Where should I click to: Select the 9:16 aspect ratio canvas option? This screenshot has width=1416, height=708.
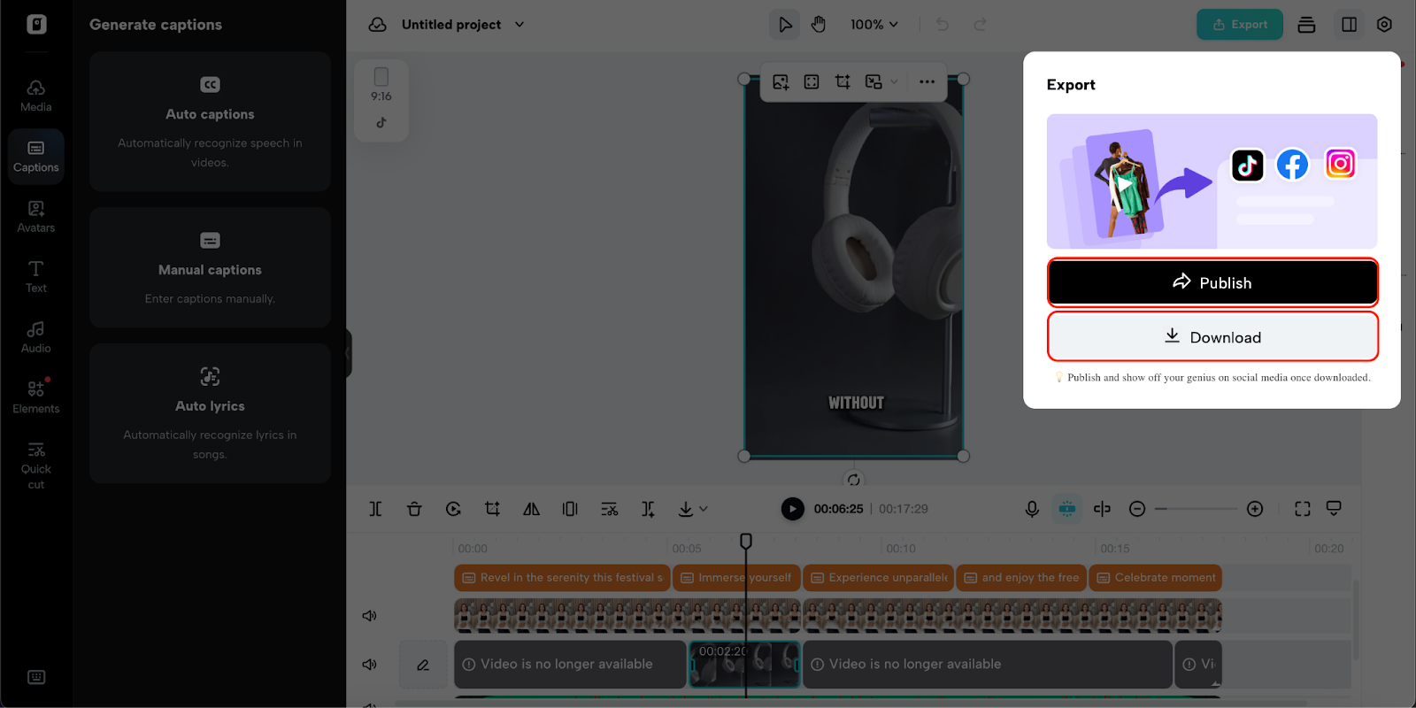(381, 85)
